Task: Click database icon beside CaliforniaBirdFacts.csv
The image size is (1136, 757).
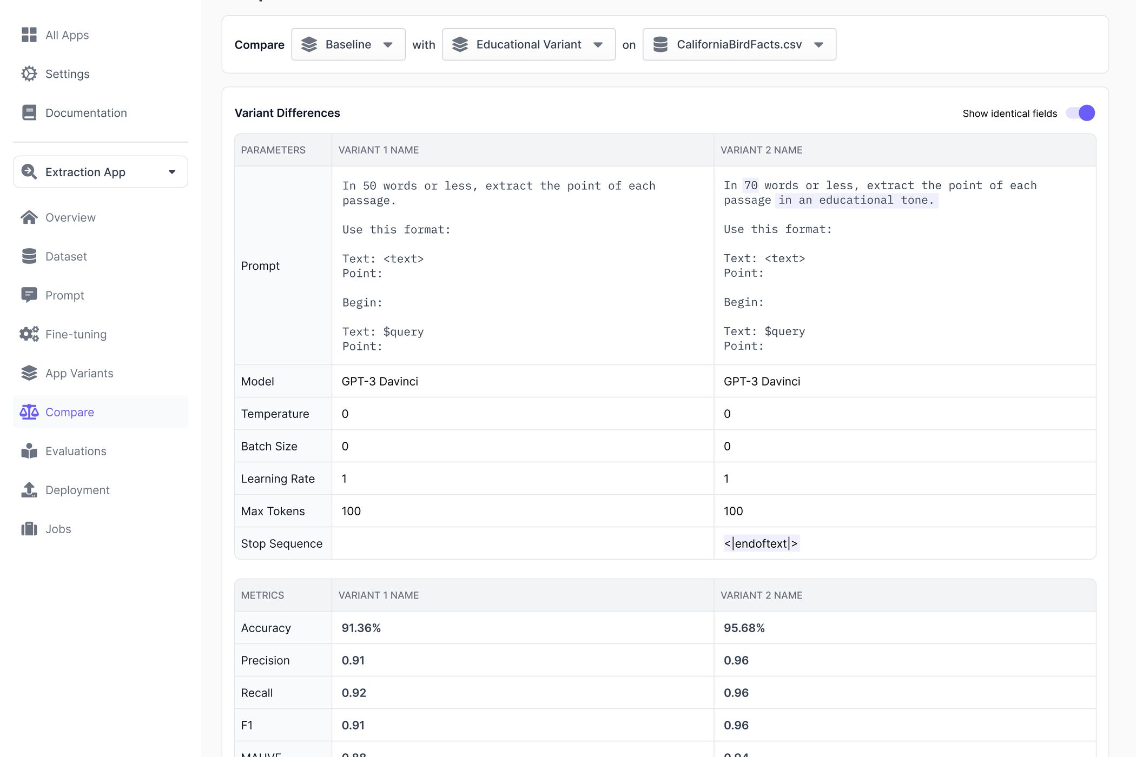Action: click(x=661, y=44)
